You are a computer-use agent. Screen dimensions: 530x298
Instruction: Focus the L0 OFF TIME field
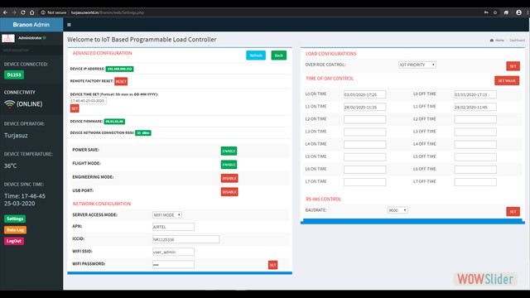pos(475,94)
